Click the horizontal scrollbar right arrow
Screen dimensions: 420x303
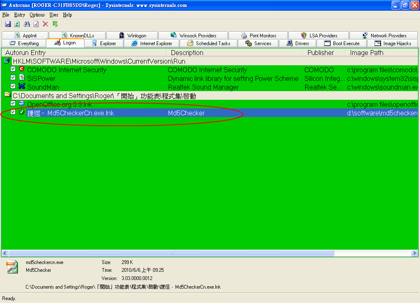coord(414,253)
